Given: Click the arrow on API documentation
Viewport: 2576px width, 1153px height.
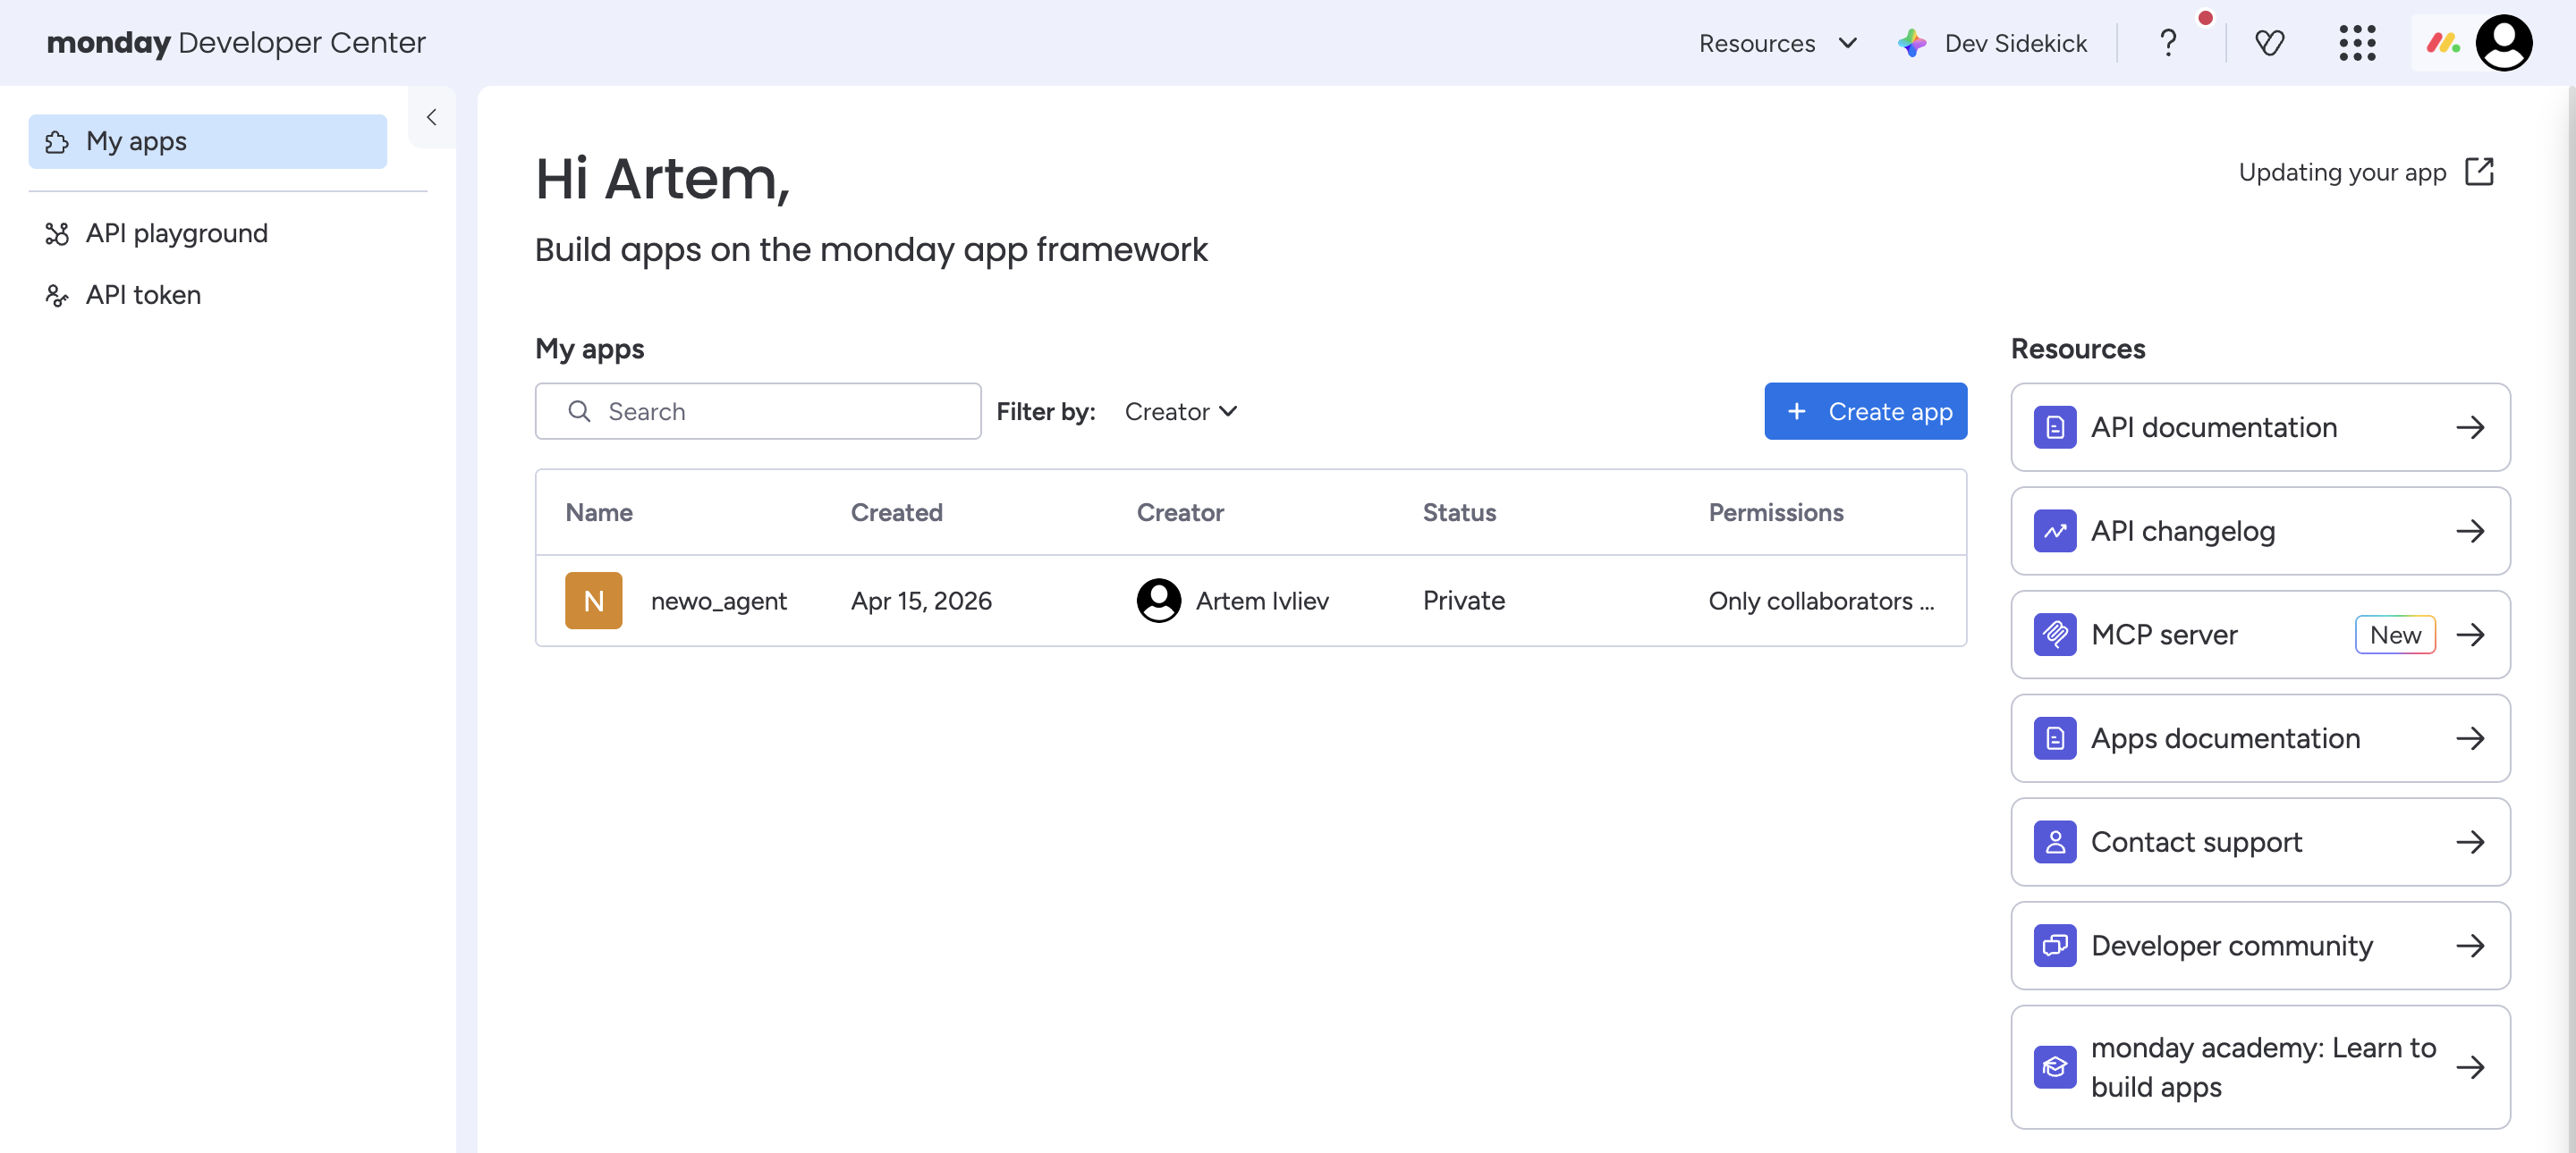Looking at the screenshot, I should coord(2470,427).
